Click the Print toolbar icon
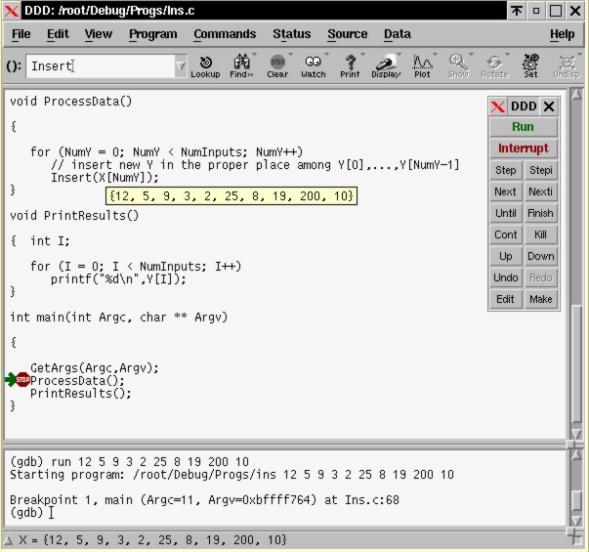 coord(350,65)
